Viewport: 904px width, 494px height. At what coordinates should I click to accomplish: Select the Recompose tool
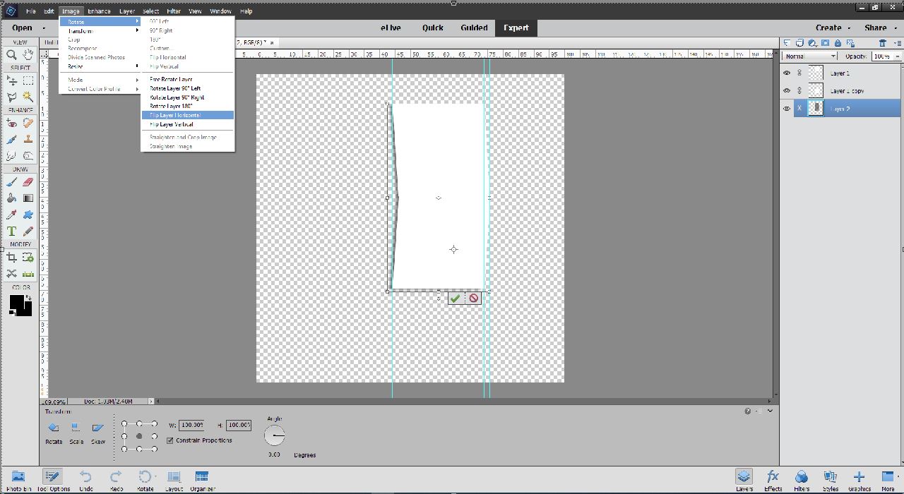pyautogui.click(x=28, y=258)
